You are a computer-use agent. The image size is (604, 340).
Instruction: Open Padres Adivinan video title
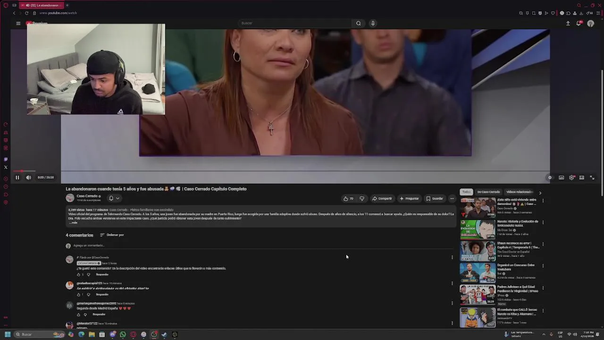click(517, 289)
